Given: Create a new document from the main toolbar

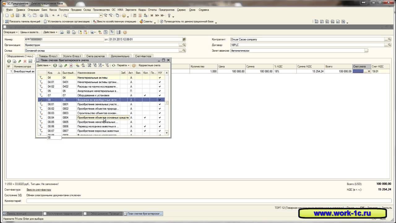Looking at the screenshot, I should pos(7,15).
